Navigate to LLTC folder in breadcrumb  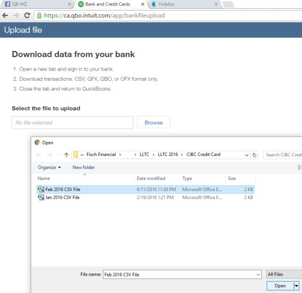coord(144,155)
